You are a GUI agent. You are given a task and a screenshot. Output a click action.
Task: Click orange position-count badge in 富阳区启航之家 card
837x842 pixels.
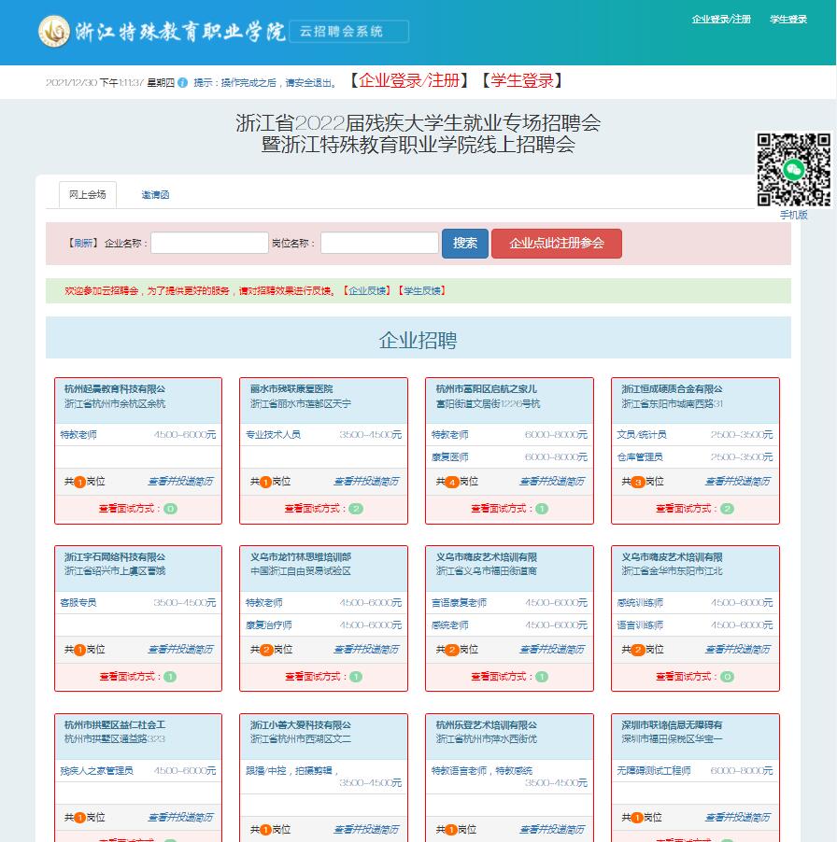click(x=452, y=483)
